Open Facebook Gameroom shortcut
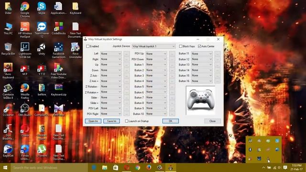The image size is (306, 172). [58, 50]
